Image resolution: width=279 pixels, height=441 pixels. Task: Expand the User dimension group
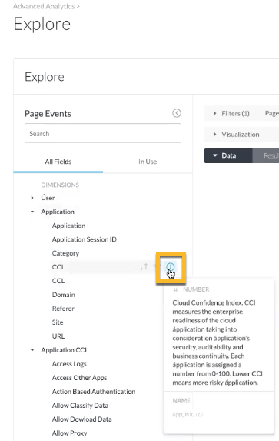(32, 198)
